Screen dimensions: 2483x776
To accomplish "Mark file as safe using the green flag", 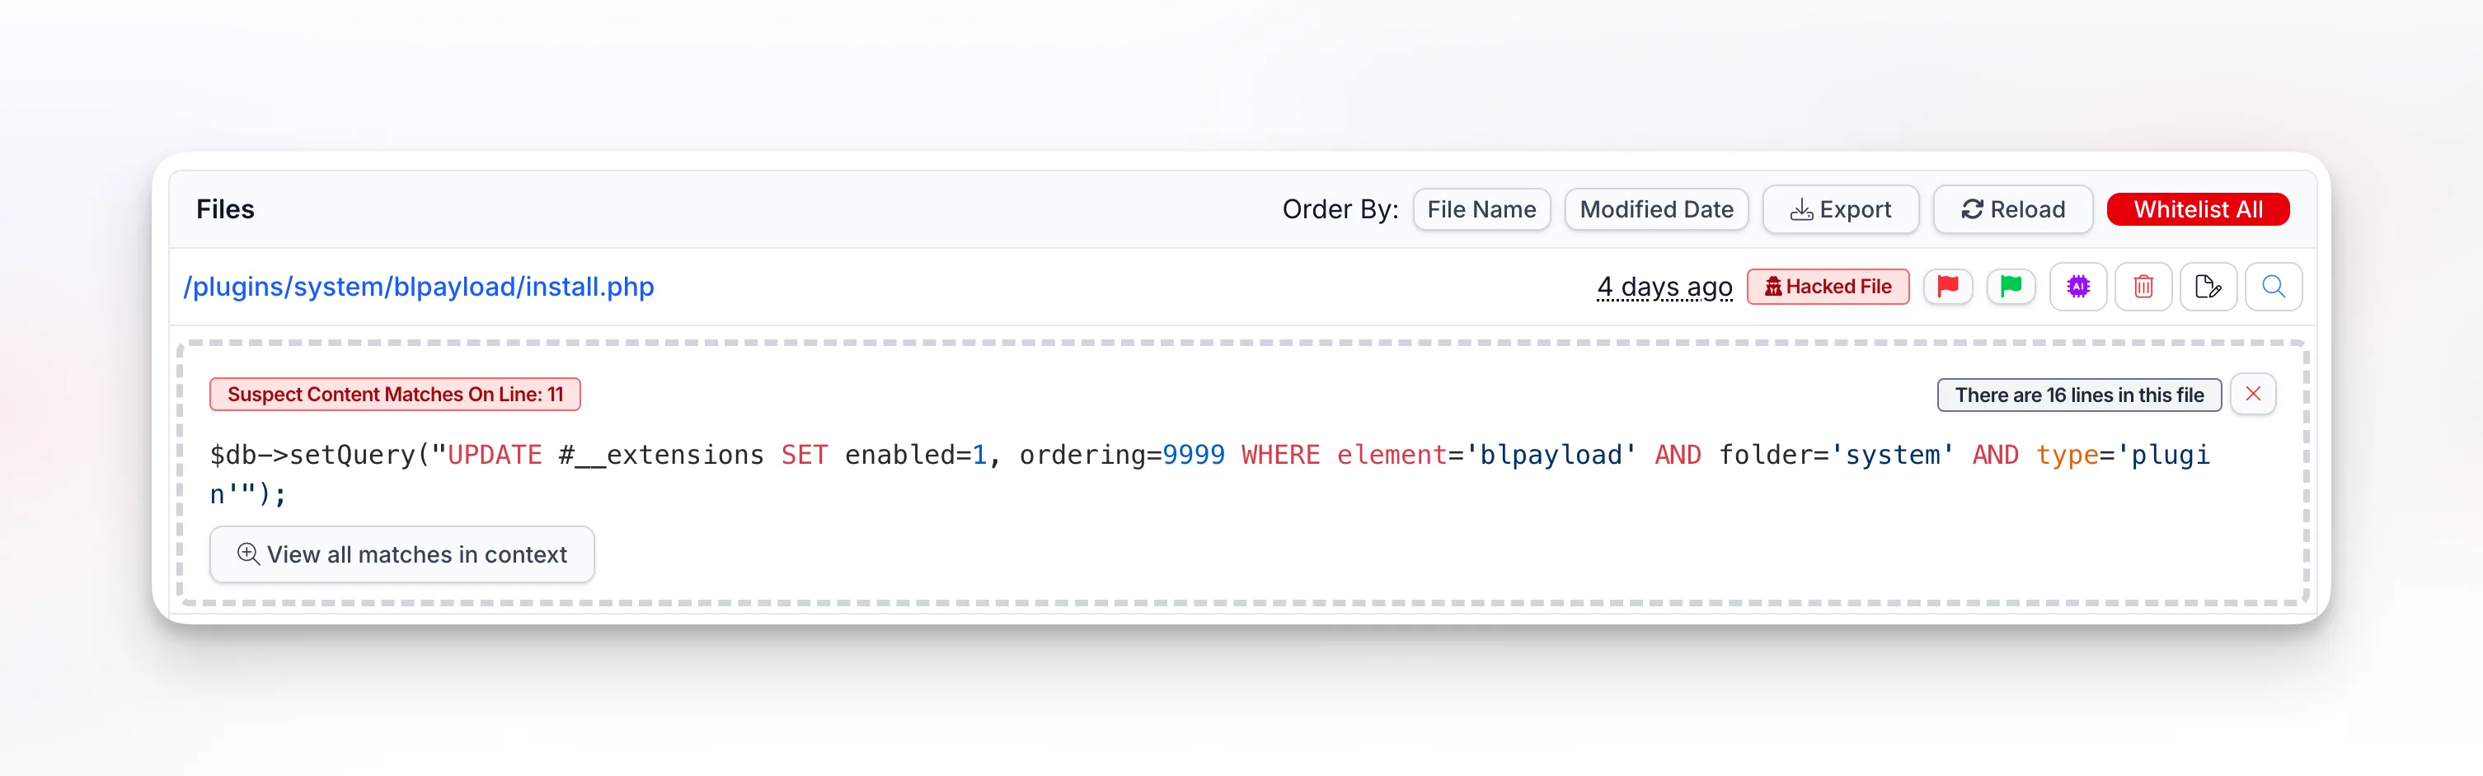I will click(x=2011, y=286).
